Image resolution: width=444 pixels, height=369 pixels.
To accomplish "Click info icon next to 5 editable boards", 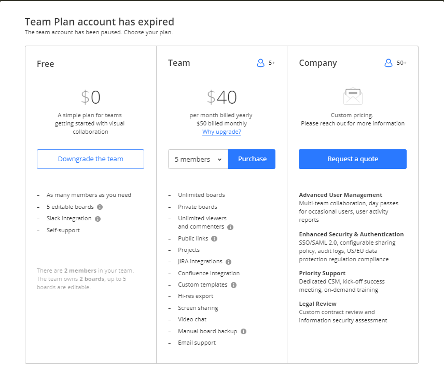I will point(100,207).
